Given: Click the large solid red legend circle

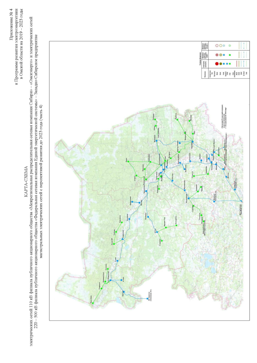Looking at the screenshot, I should click(x=217, y=64).
